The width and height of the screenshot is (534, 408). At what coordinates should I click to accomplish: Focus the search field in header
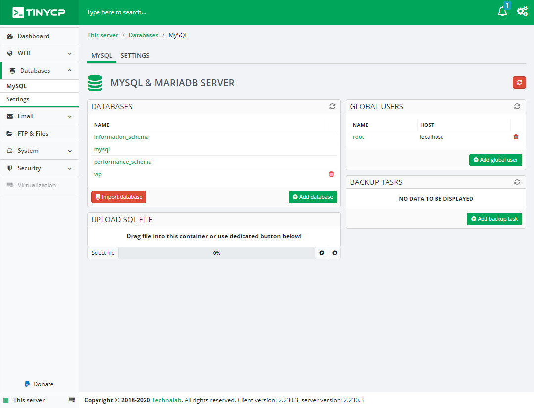point(116,12)
